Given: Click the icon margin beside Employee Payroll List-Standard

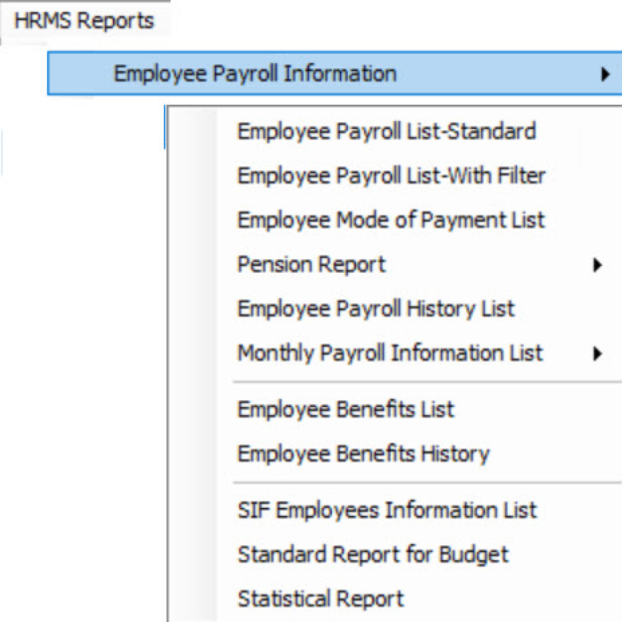Looking at the screenshot, I should [193, 132].
